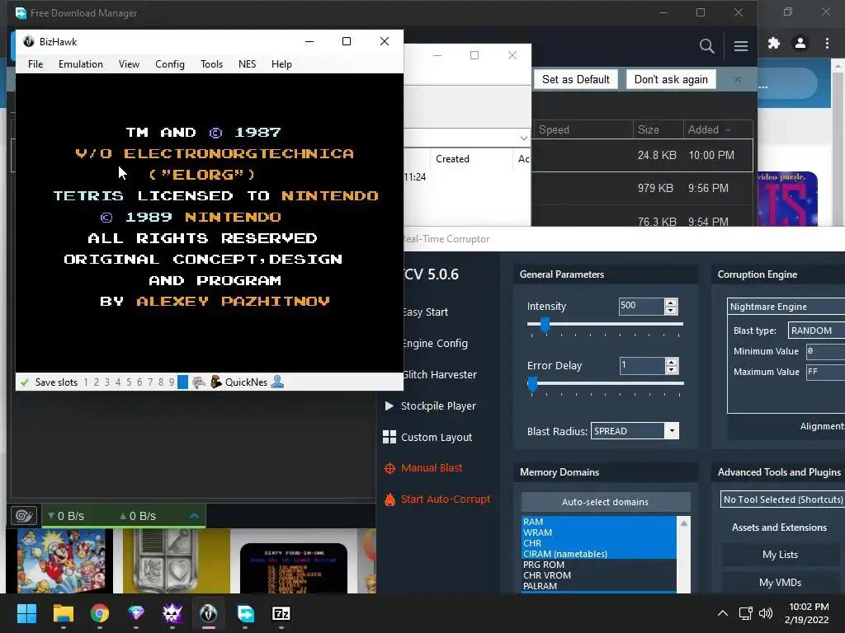Select the 979 KB download row
The image size is (845, 633).
642,189
